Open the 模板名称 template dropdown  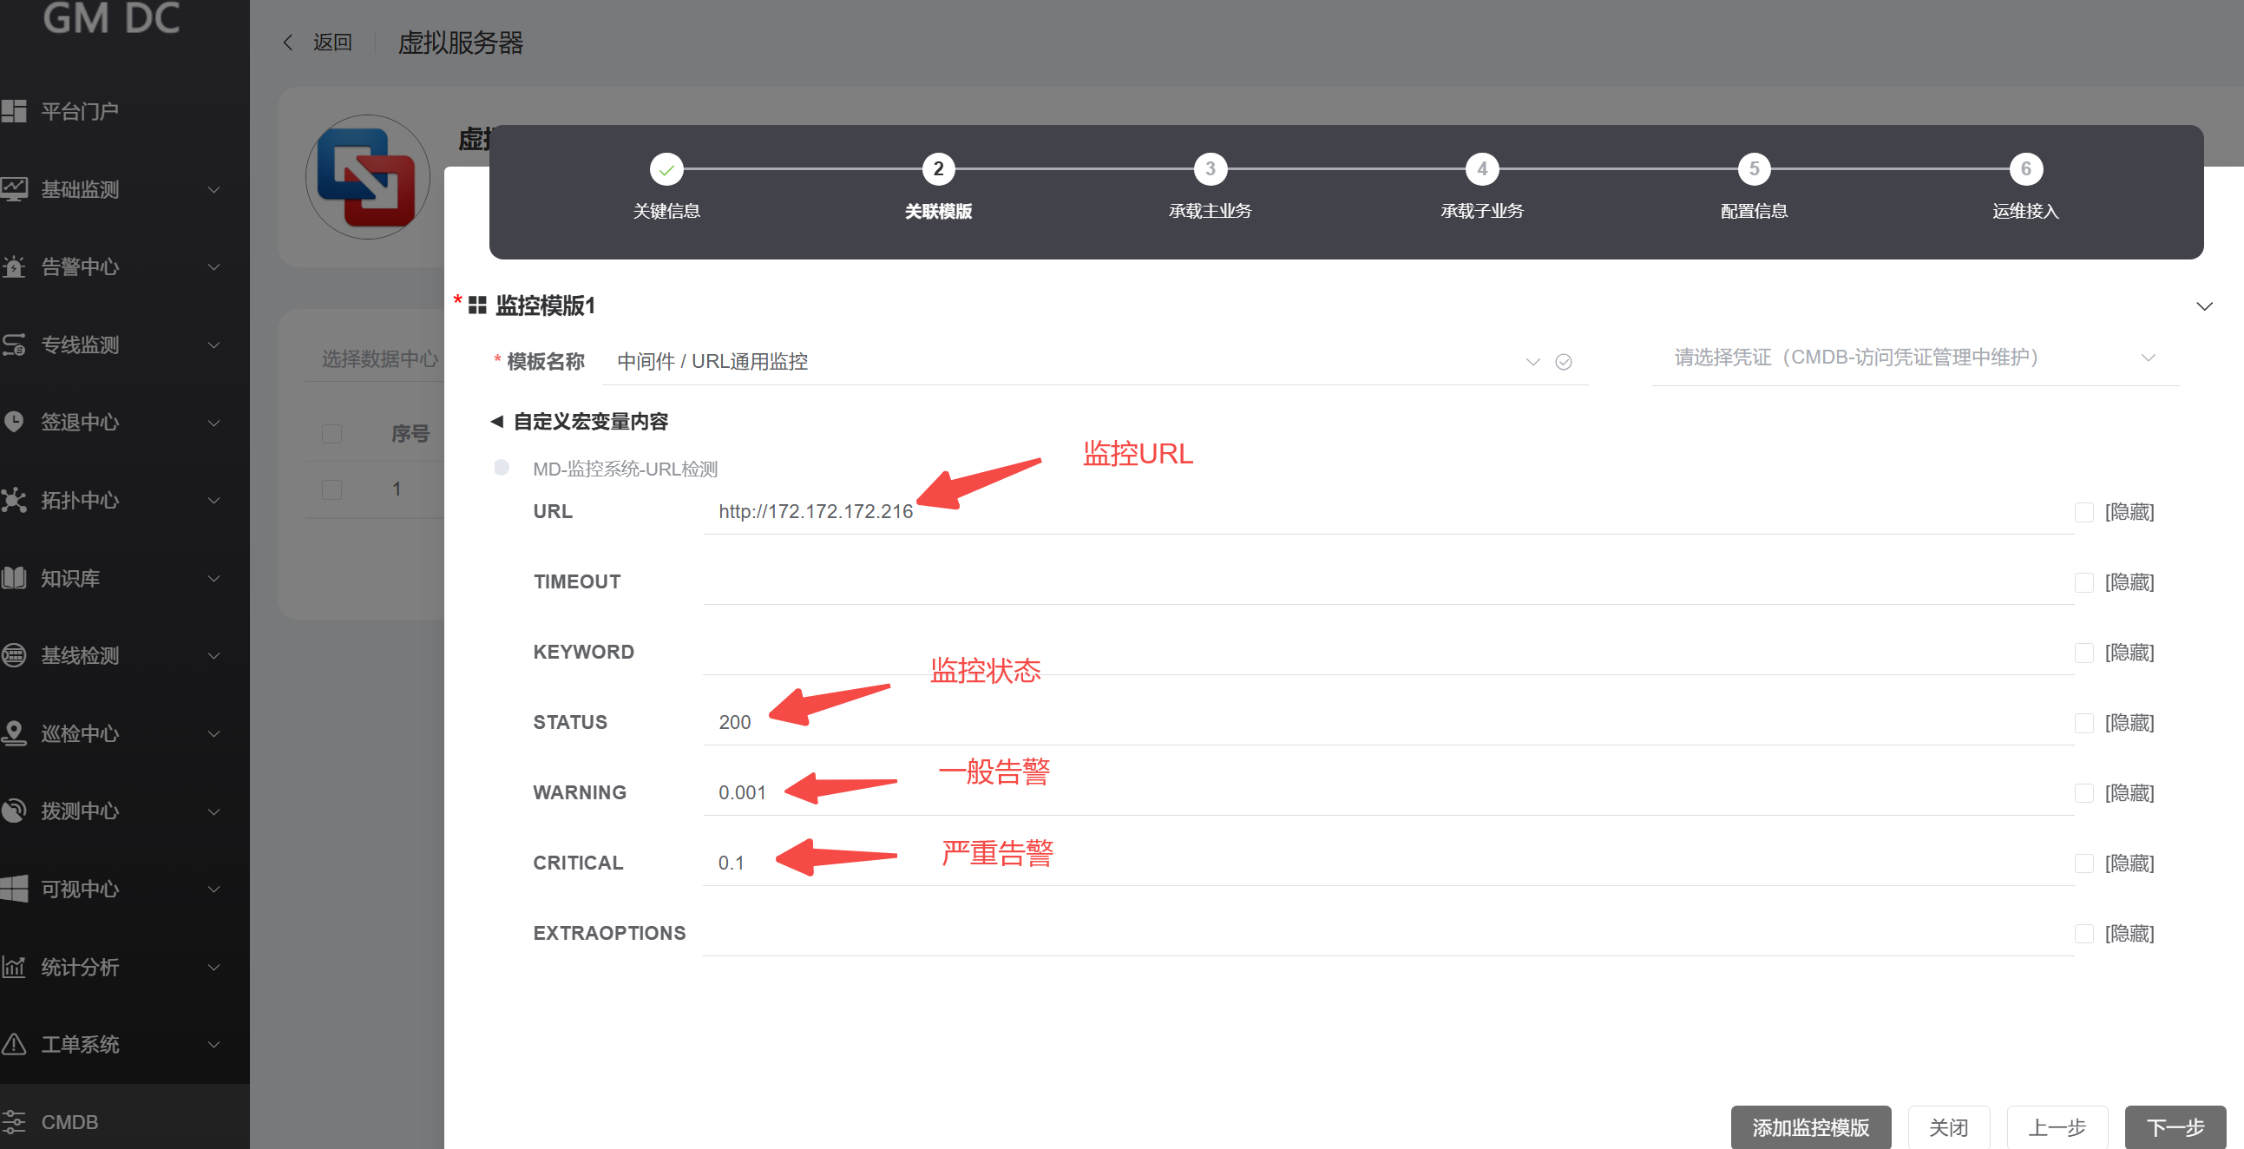1072,362
